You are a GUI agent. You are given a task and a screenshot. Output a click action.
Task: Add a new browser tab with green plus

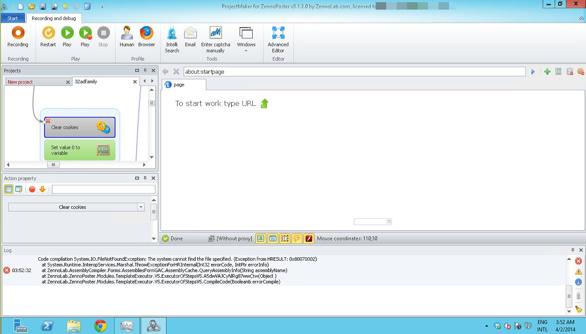(x=547, y=72)
